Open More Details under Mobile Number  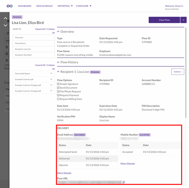tap(128, 164)
